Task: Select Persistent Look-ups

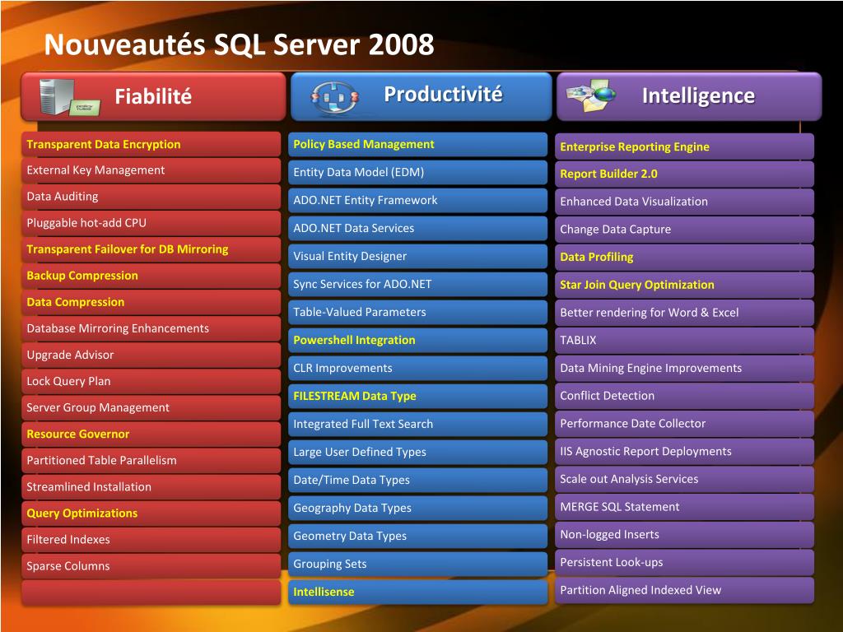Action: 684,563
